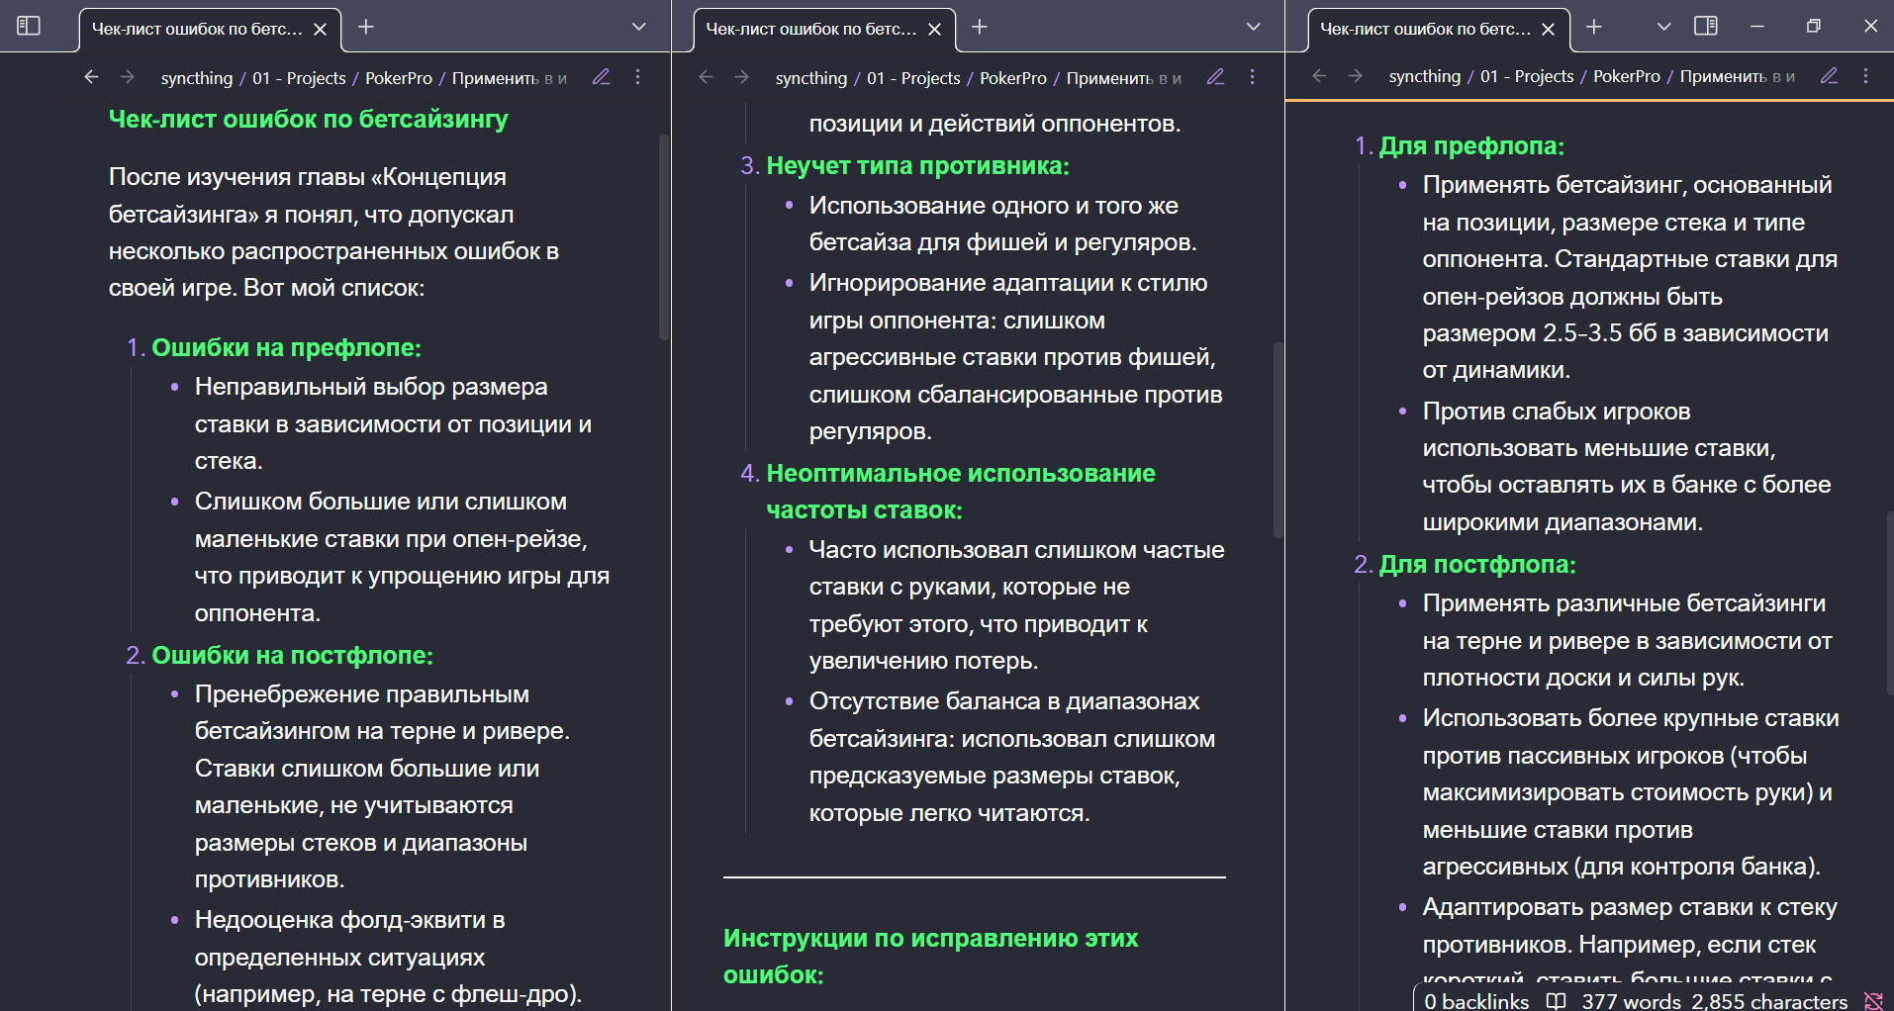Click '377 words' count in status bar

pos(1632,1001)
